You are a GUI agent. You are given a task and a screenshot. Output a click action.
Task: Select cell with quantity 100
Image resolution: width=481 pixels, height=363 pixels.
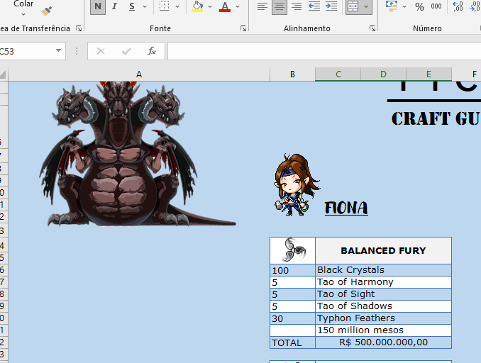click(292, 270)
